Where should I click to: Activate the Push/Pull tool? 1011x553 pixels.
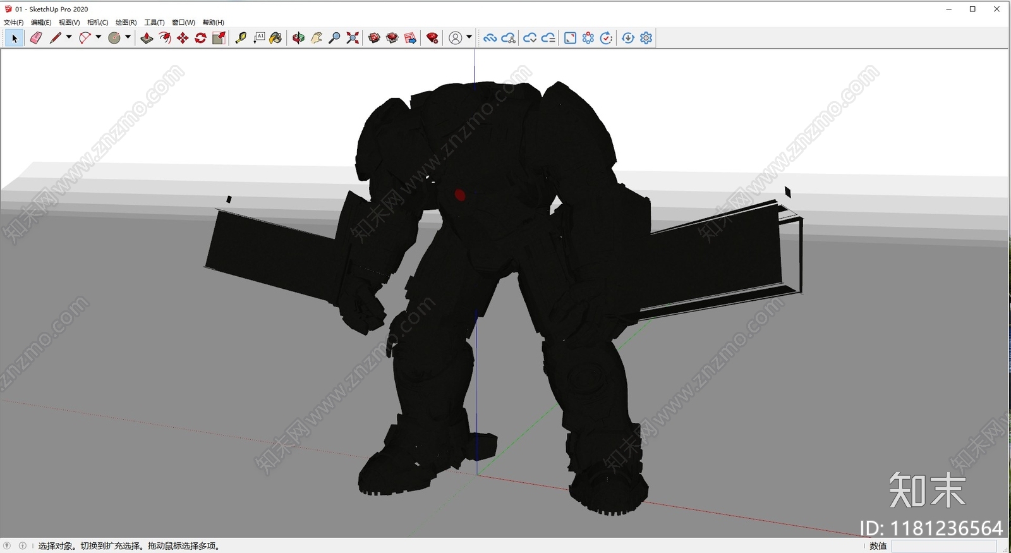[x=147, y=38]
